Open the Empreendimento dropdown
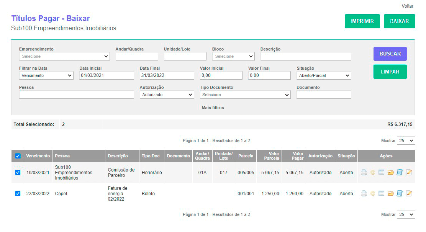The height and width of the screenshot is (232, 426). tap(64, 56)
